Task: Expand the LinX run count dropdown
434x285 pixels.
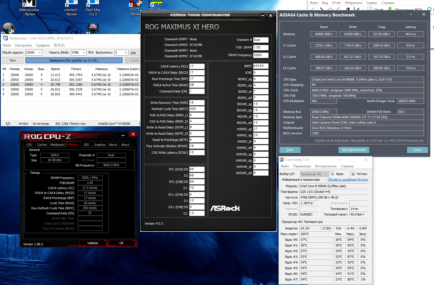Action: point(126,52)
